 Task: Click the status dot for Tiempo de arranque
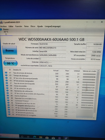tap(6, 75)
